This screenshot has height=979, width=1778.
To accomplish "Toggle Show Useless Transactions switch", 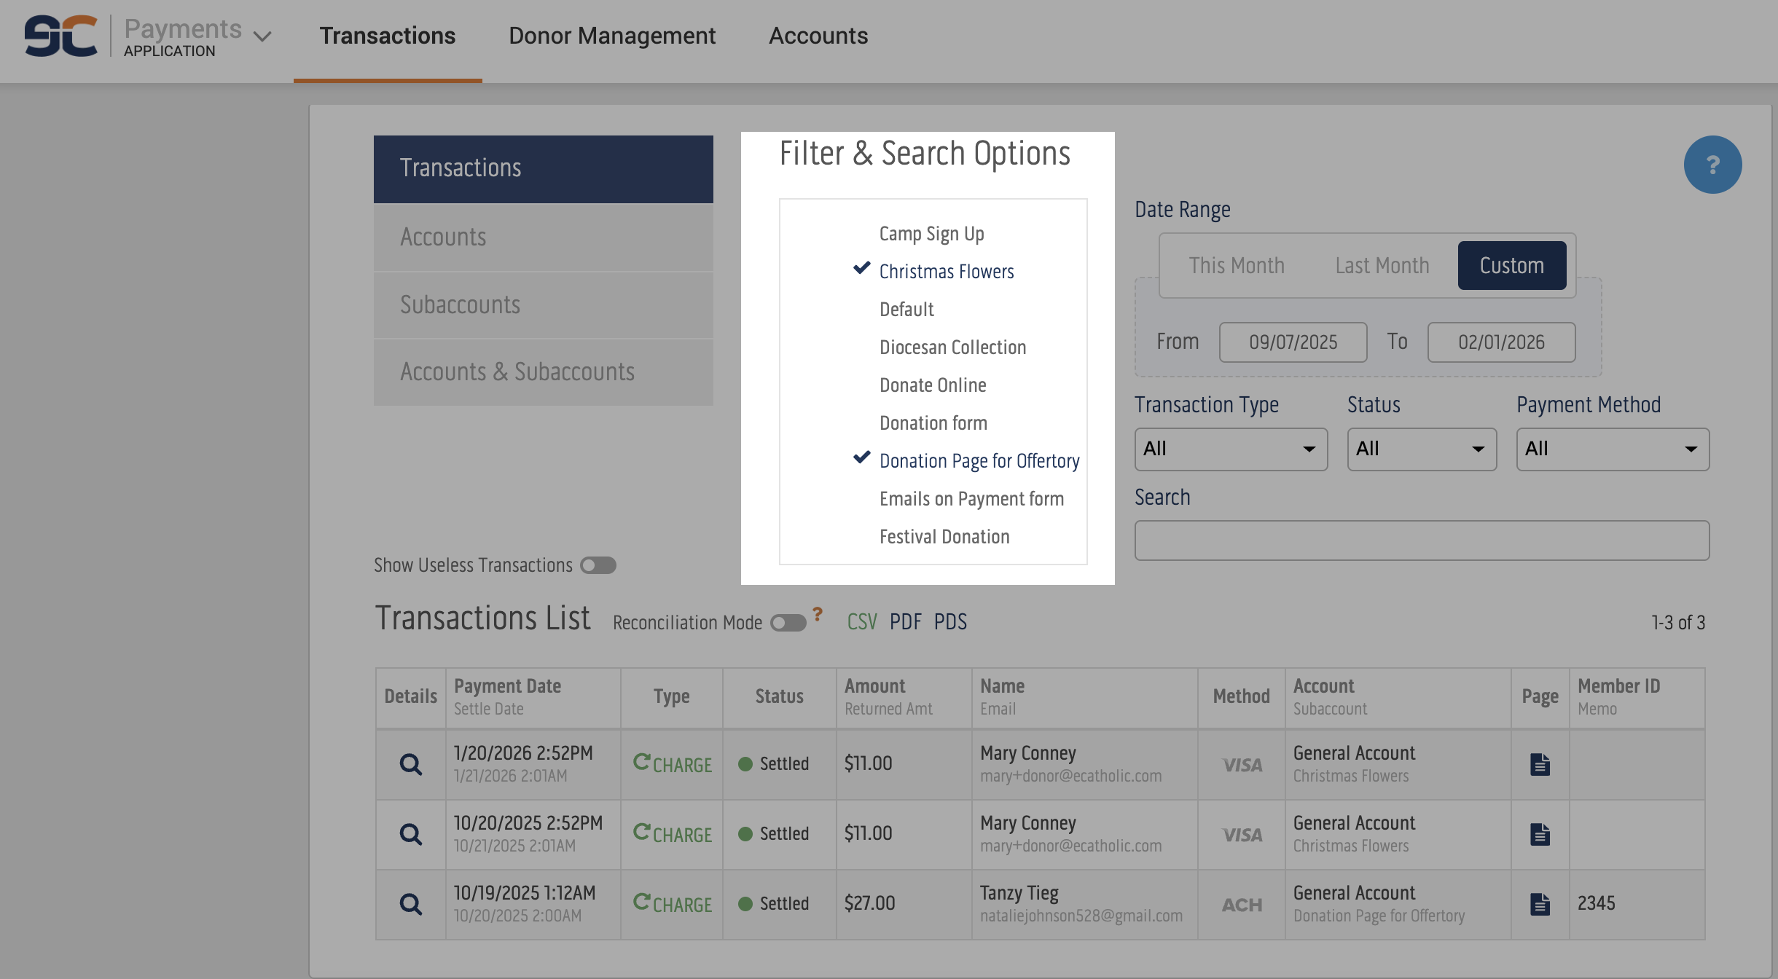I will (x=598, y=565).
